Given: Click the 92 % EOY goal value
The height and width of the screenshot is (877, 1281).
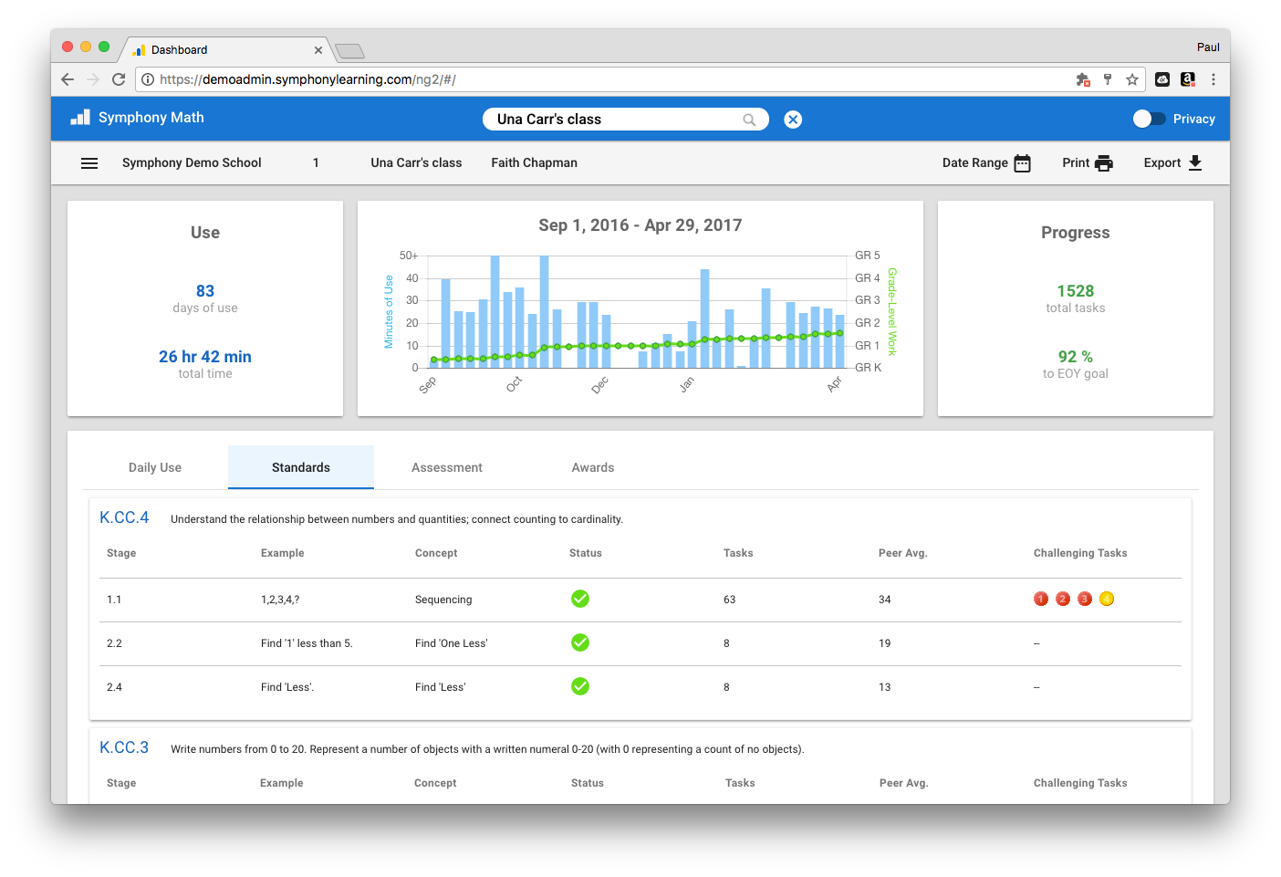Looking at the screenshot, I should coord(1075,357).
